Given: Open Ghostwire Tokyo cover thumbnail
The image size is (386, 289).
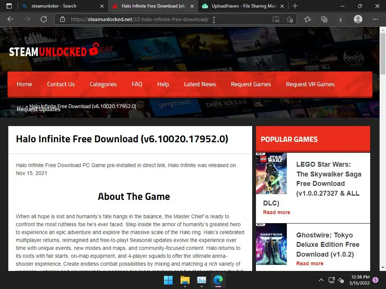Looking at the screenshot, I should tap(271, 244).
